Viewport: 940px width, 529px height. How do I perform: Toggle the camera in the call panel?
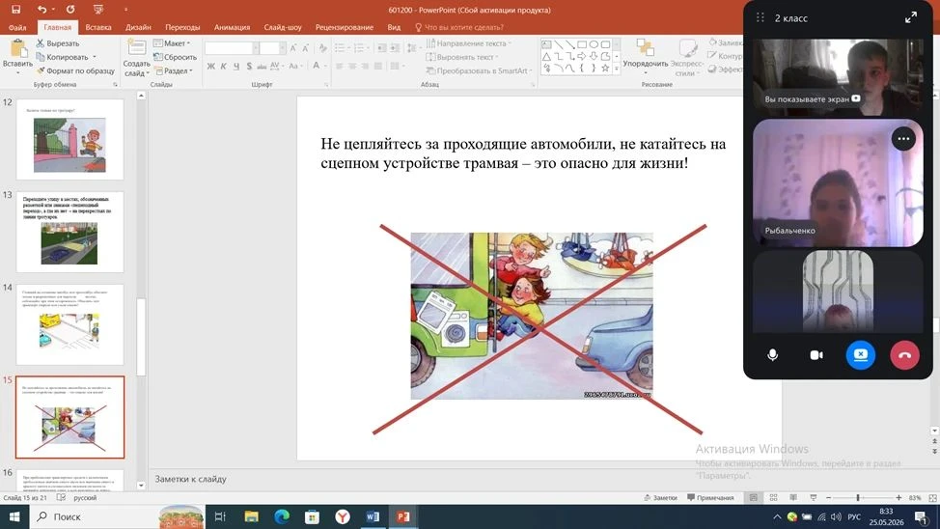(x=816, y=355)
